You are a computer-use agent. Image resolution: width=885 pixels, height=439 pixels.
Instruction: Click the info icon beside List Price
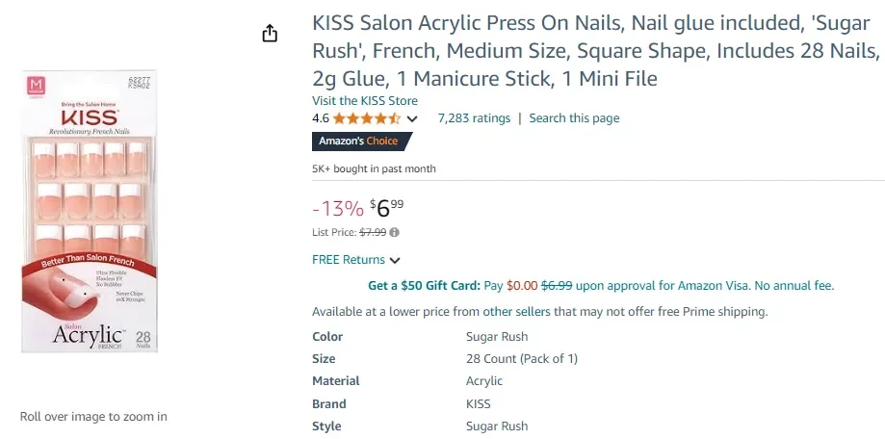point(395,232)
